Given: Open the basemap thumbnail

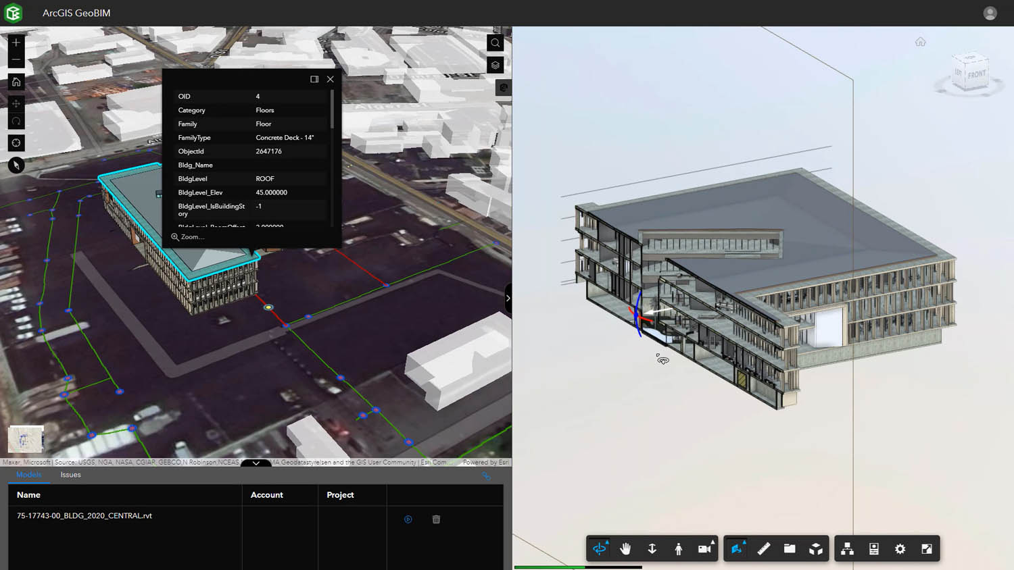Looking at the screenshot, I should (26, 439).
